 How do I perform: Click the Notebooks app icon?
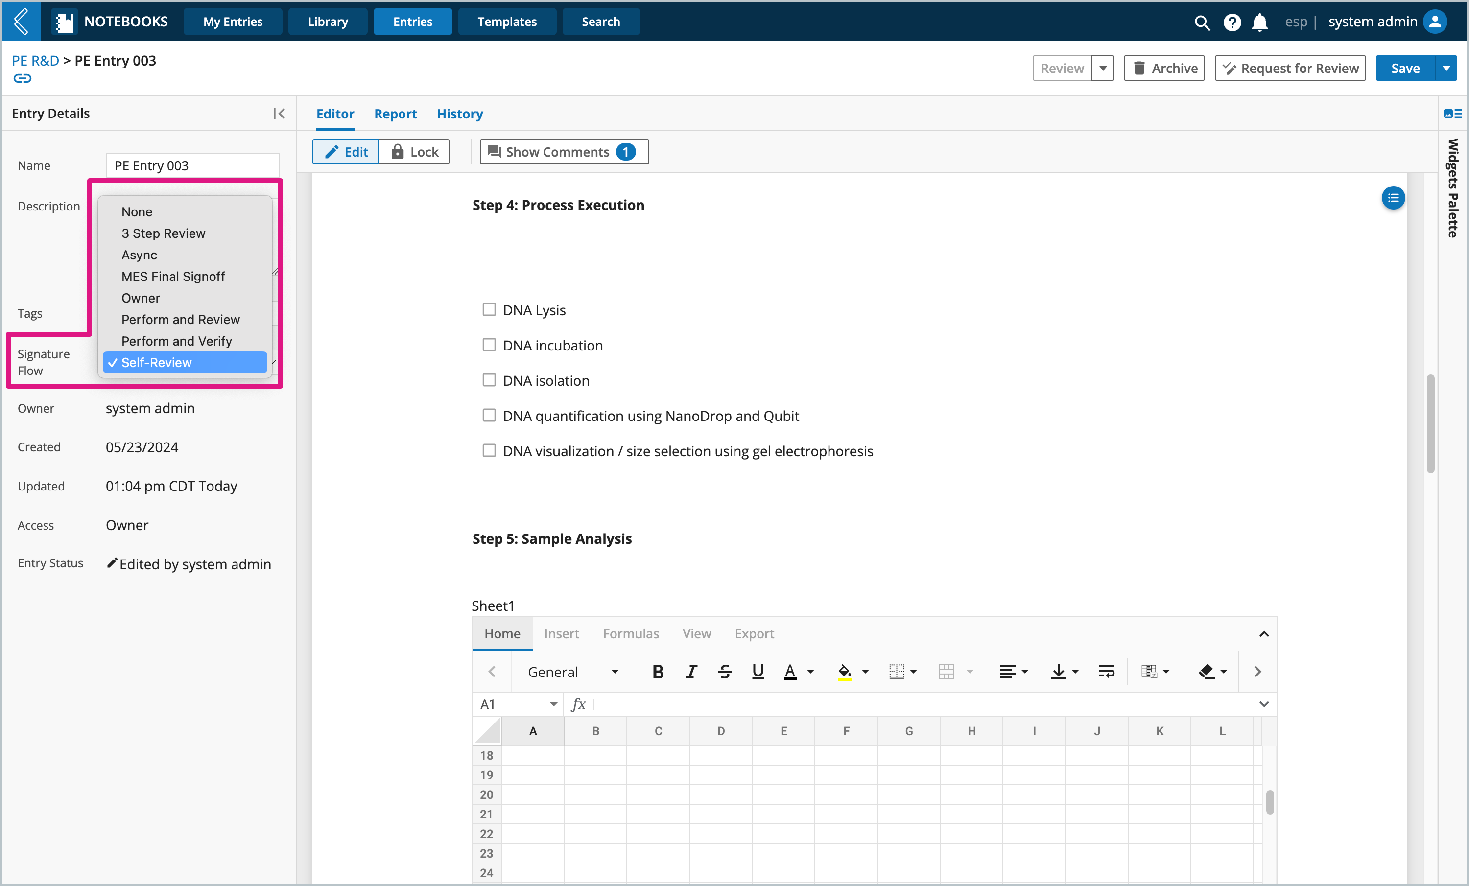(x=64, y=22)
